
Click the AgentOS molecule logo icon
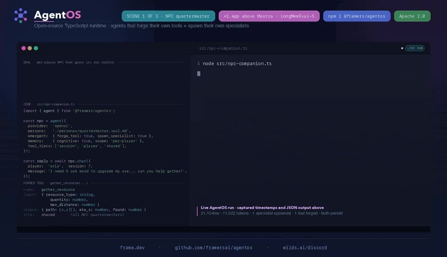[x=20, y=15]
